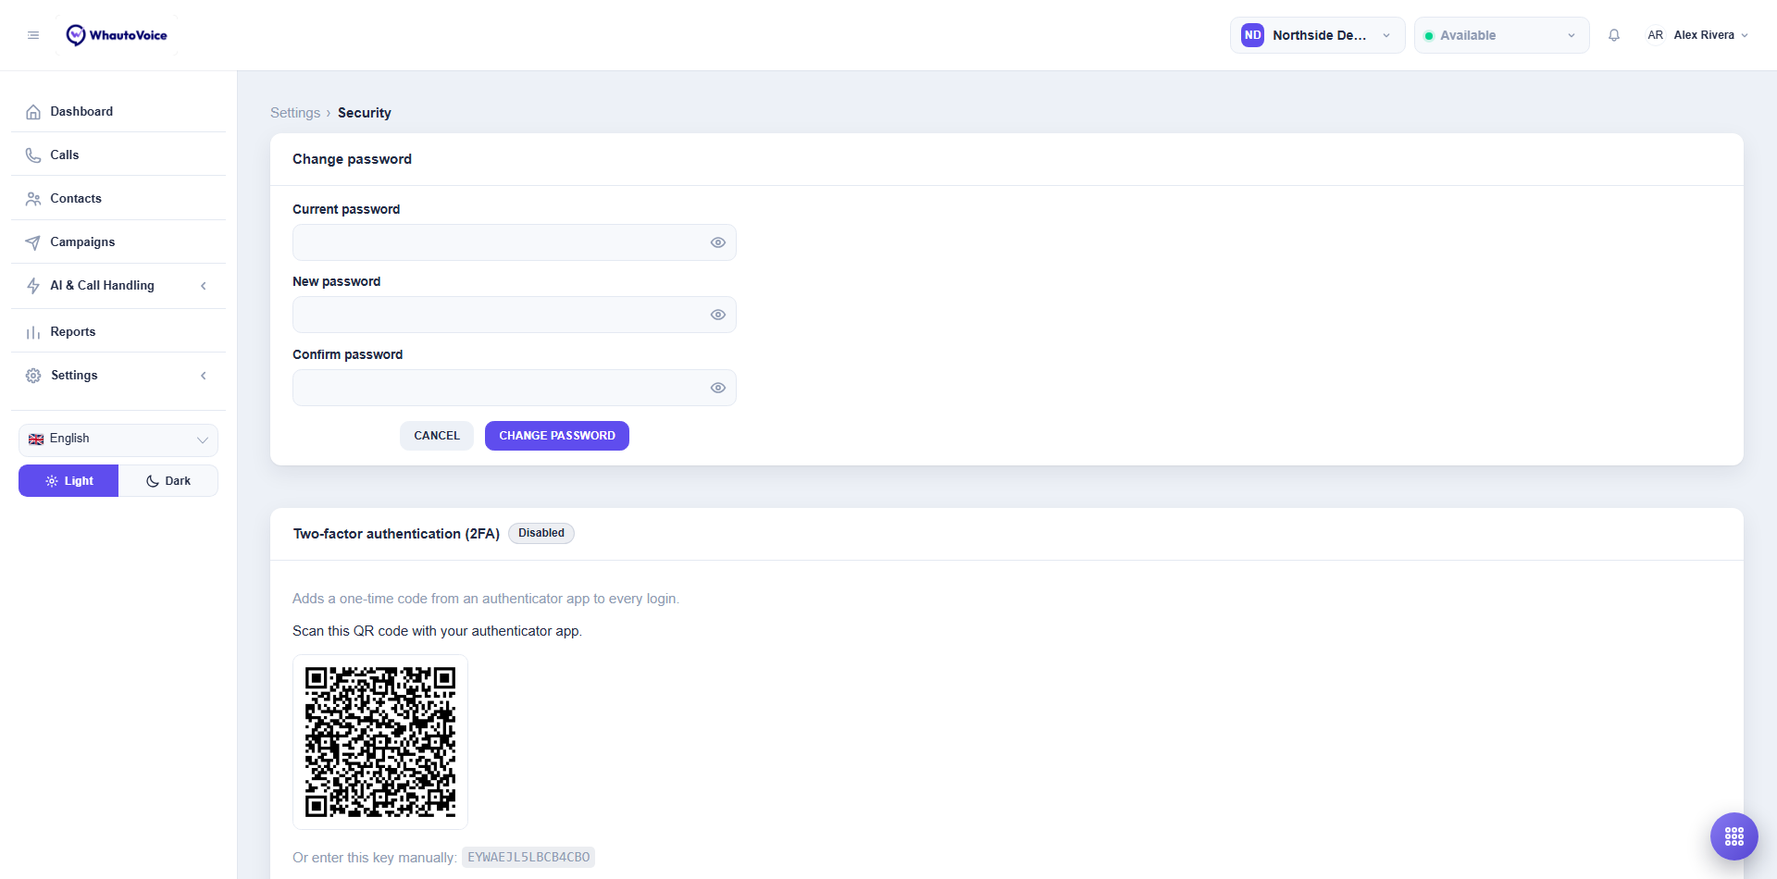Image resolution: width=1777 pixels, height=879 pixels.
Task: Open the Reports page
Action: click(x=118, y=331)
